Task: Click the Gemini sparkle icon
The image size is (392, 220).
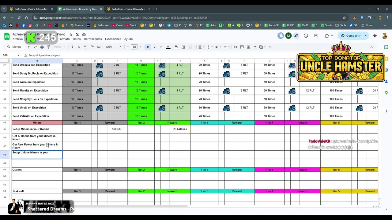Action: tap(375, 36)
